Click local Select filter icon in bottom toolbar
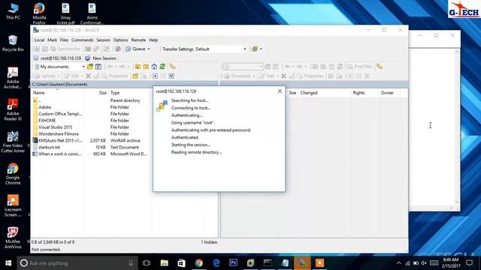The image size is (481, 270). (171, 76)
